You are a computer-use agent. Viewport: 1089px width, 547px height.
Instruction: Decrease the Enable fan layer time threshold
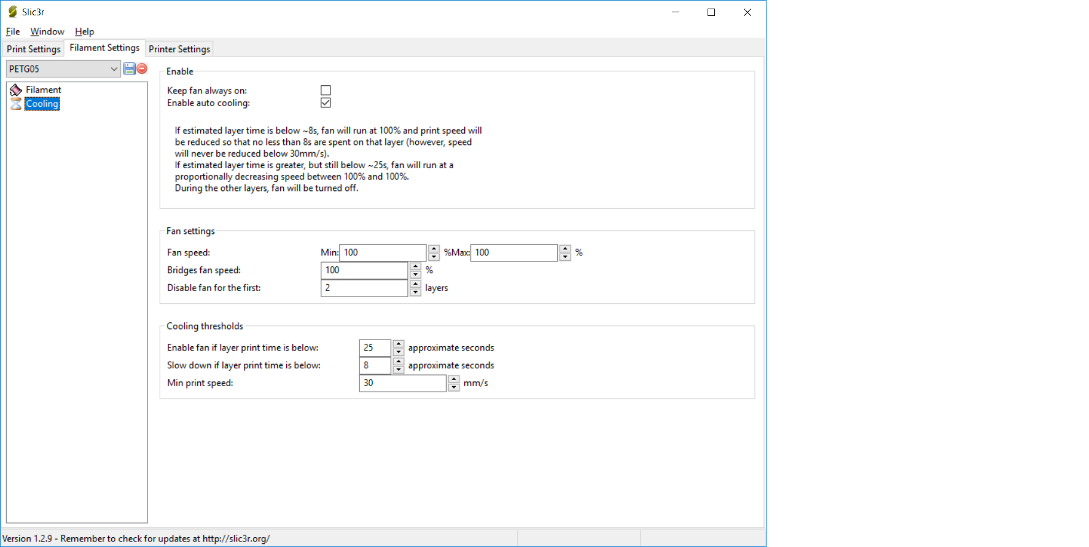coord(399,352)
